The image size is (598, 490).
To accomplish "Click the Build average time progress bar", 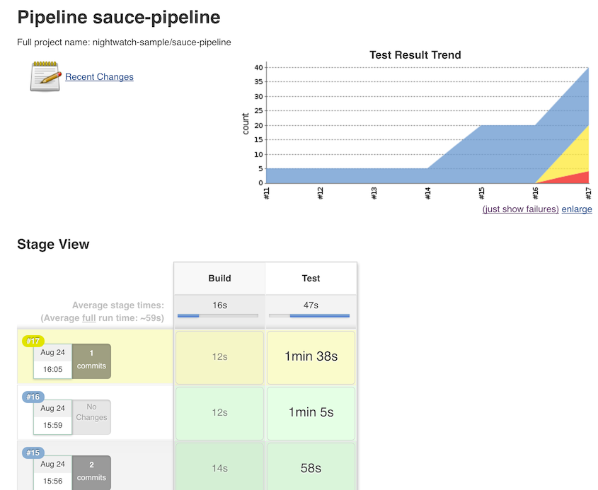I will (218, 315).
